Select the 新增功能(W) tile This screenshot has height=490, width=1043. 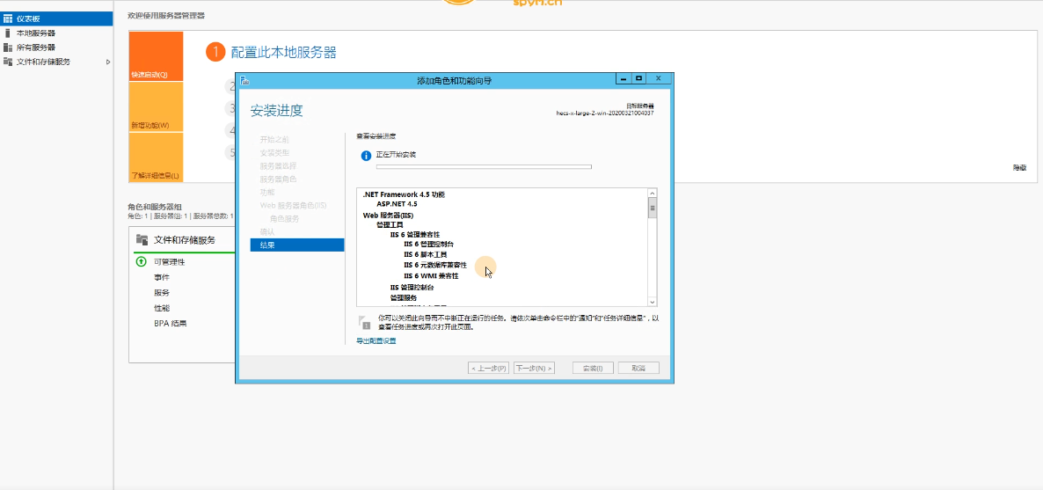(156, 106)
